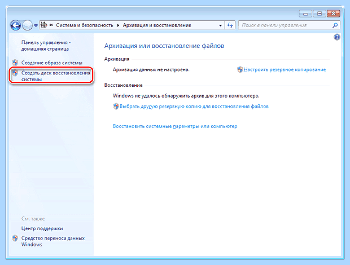Open the recent pages dropdown arrow
Image resolution: width=350 pixels, height=265 pixels.
(36, 25)
